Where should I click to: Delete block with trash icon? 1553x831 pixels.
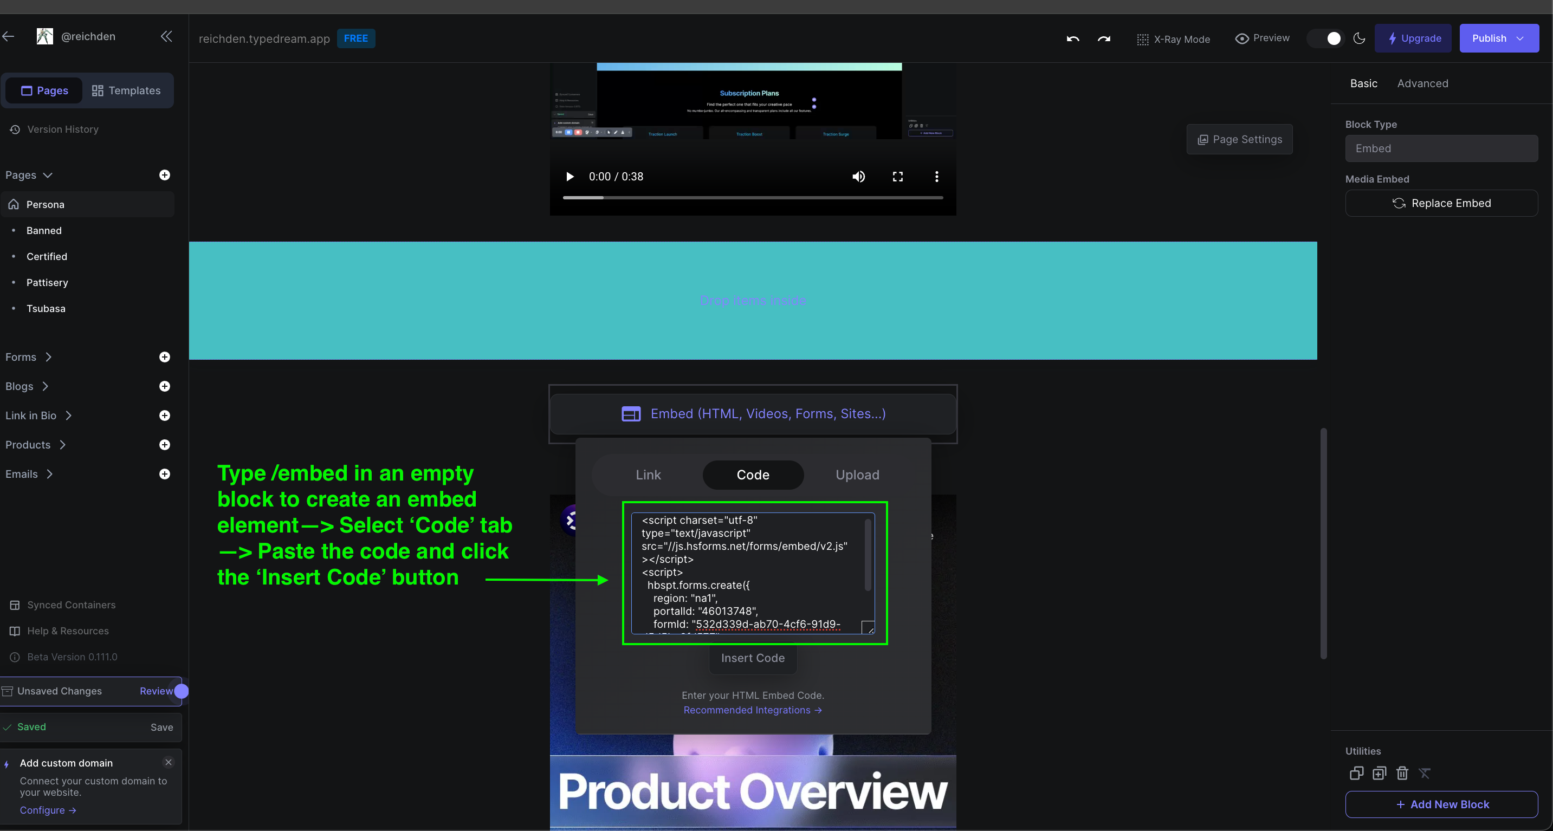point(1402,773)
